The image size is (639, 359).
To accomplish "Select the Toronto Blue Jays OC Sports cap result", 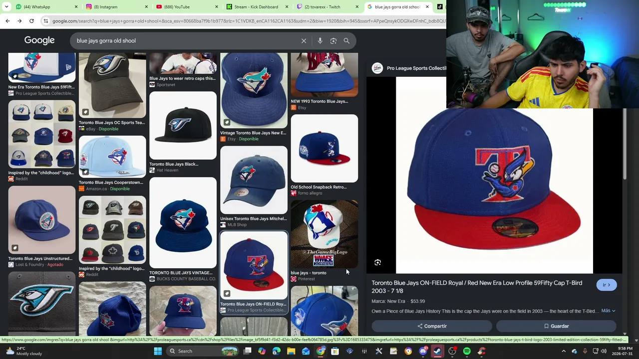I will point(112,92).
